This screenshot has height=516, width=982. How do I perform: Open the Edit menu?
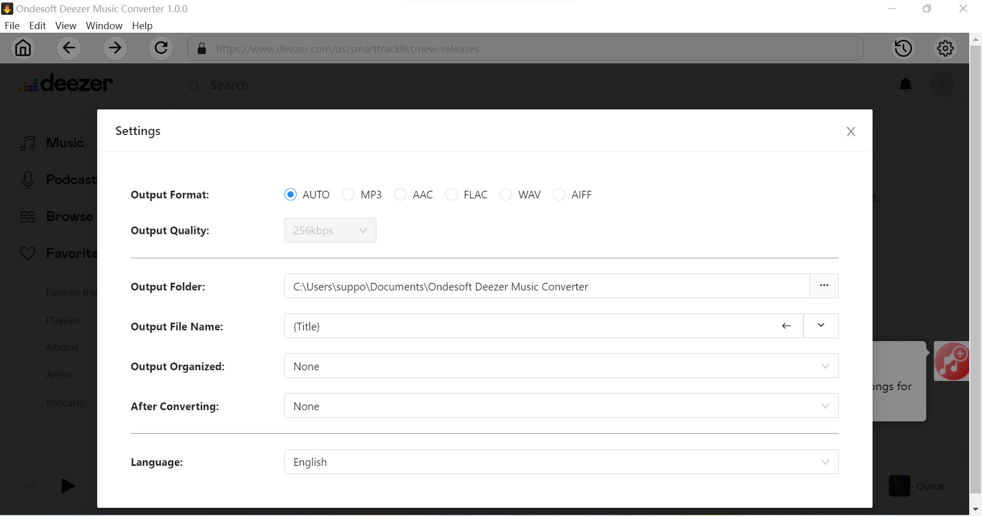37,26
